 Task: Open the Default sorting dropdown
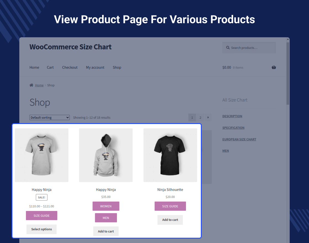pyautogui.click(x=49, y=117)
